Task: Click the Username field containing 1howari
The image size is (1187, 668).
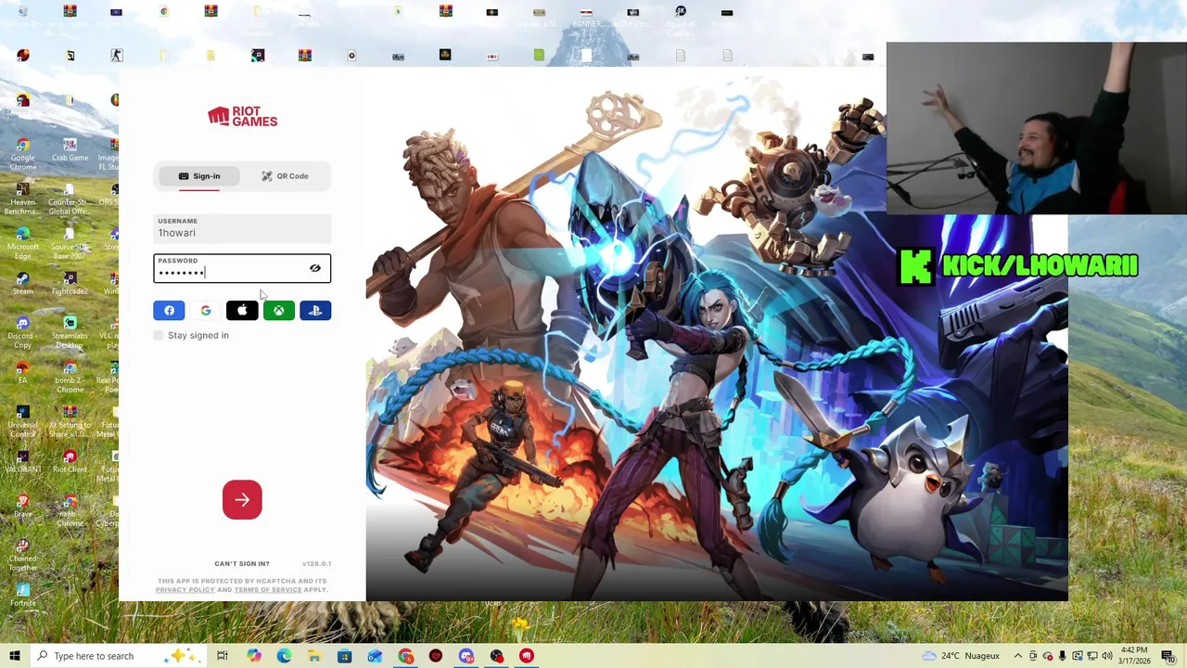Action: click(242, 228)
